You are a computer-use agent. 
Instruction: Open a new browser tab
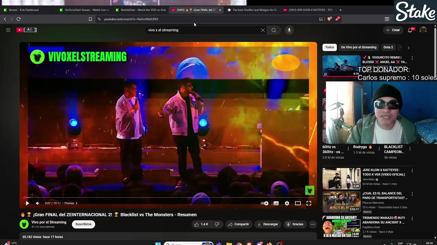340,10
